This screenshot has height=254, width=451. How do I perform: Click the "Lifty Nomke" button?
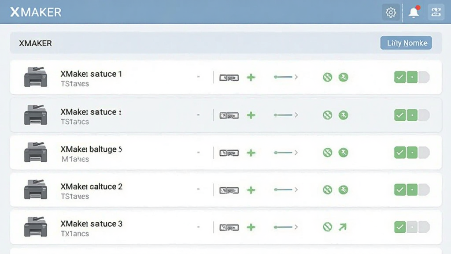click(x=406, y=43)
